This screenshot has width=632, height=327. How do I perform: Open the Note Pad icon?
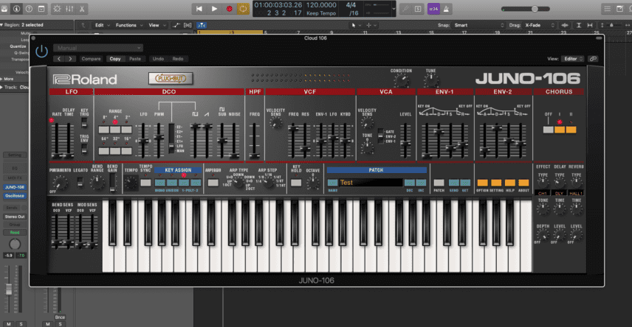619,8
